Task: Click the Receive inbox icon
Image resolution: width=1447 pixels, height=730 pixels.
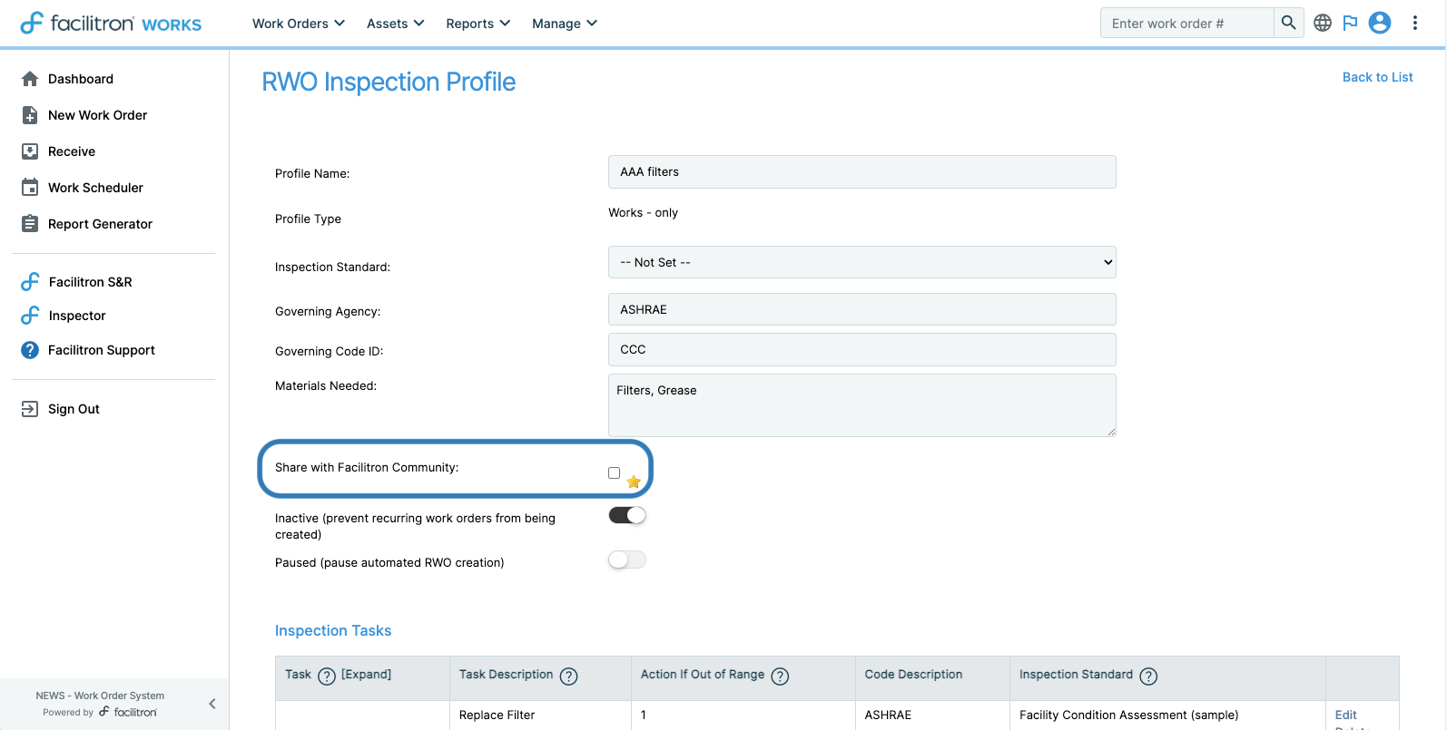Action: point(30,151)
